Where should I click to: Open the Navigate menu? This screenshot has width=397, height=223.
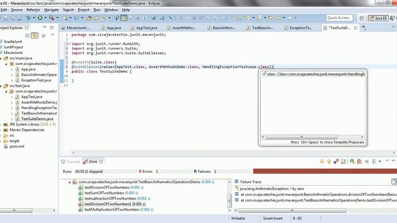click(x=51, y=10)
